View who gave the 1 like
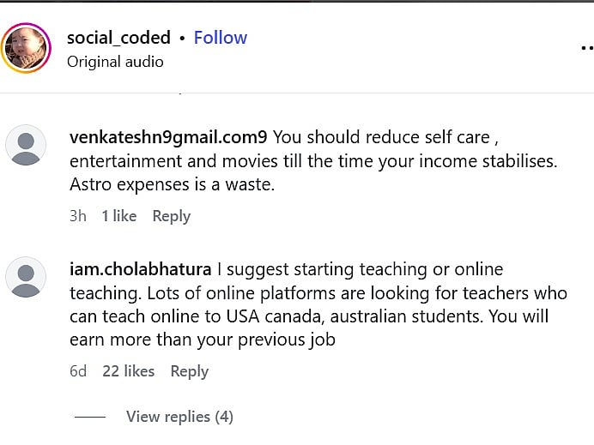 (x=118, y=216)
